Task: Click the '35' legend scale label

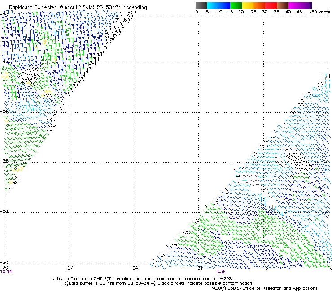Action: click(x=276, y=12)
